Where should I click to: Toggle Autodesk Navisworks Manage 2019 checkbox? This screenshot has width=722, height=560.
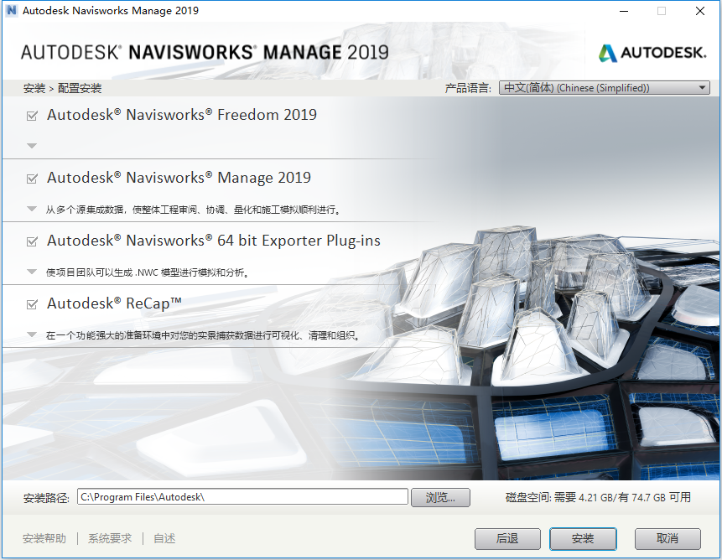(32, 179)
